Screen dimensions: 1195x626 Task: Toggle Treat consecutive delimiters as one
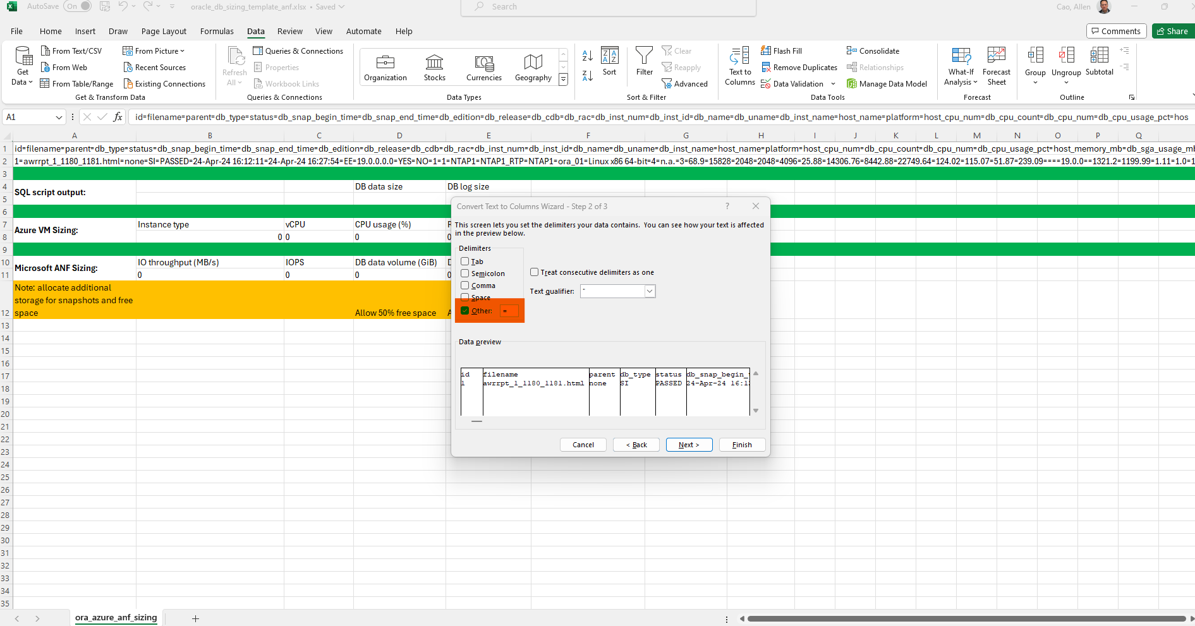pos(535,272)
